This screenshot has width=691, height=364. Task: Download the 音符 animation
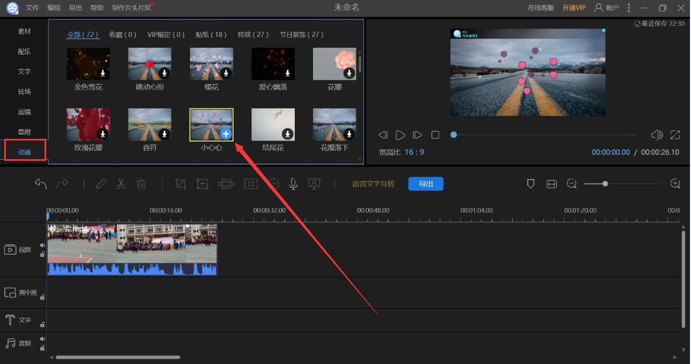click(x=164, y=133)
